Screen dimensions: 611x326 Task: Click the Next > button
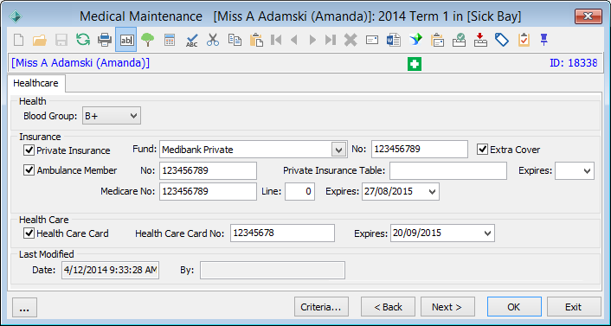click(x=447, y=307)
